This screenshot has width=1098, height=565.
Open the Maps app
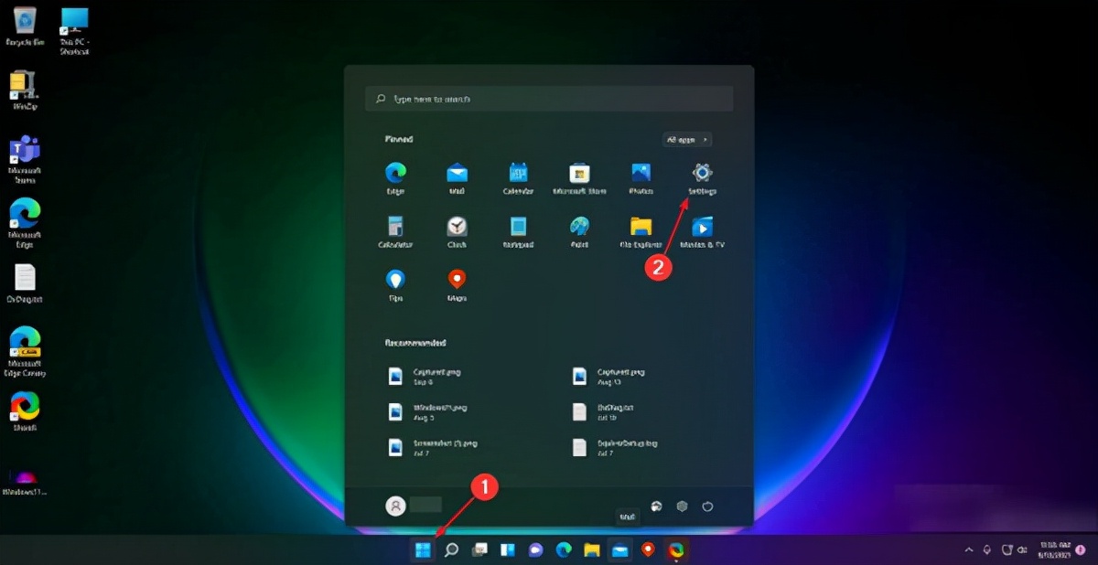457,284
